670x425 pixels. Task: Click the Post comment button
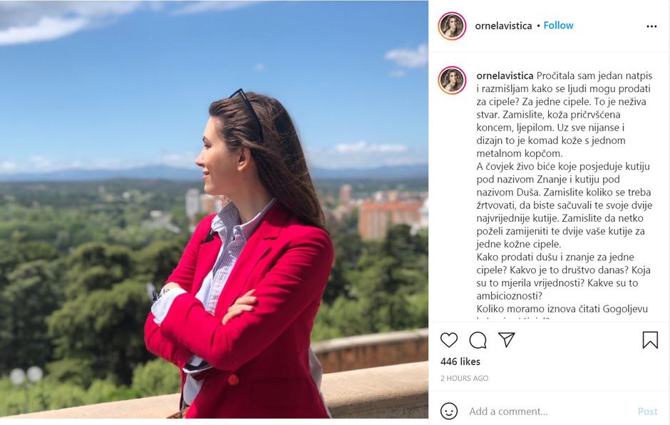pos(647,411)
